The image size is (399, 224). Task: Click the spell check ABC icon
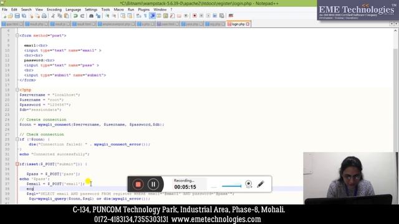coord(231,16)
